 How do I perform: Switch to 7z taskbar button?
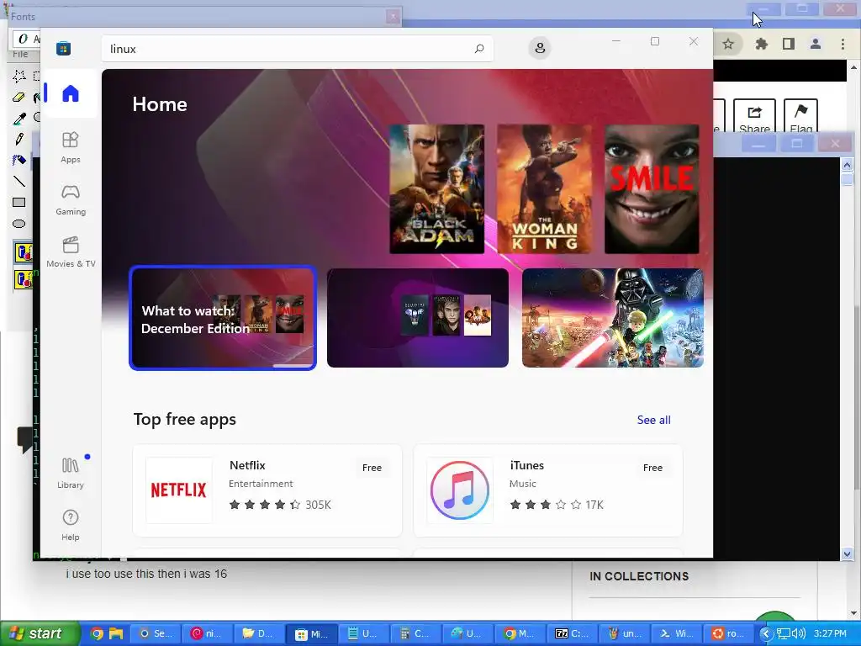coord(572,634)
